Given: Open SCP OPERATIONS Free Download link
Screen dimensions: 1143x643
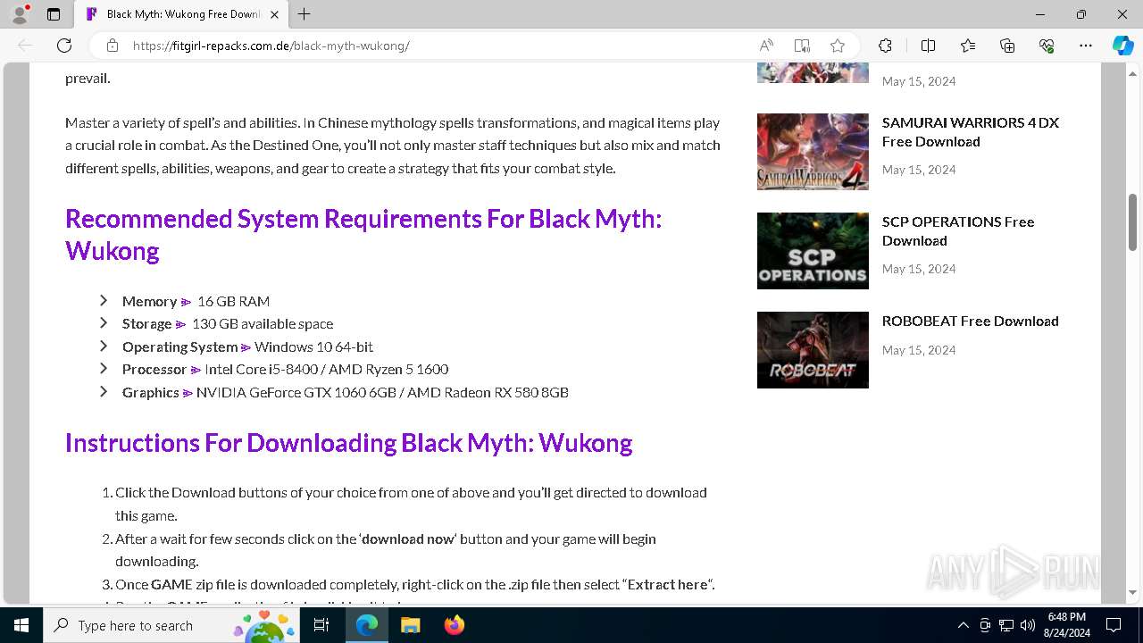Looking at the screenshot, I should [958, 231].
